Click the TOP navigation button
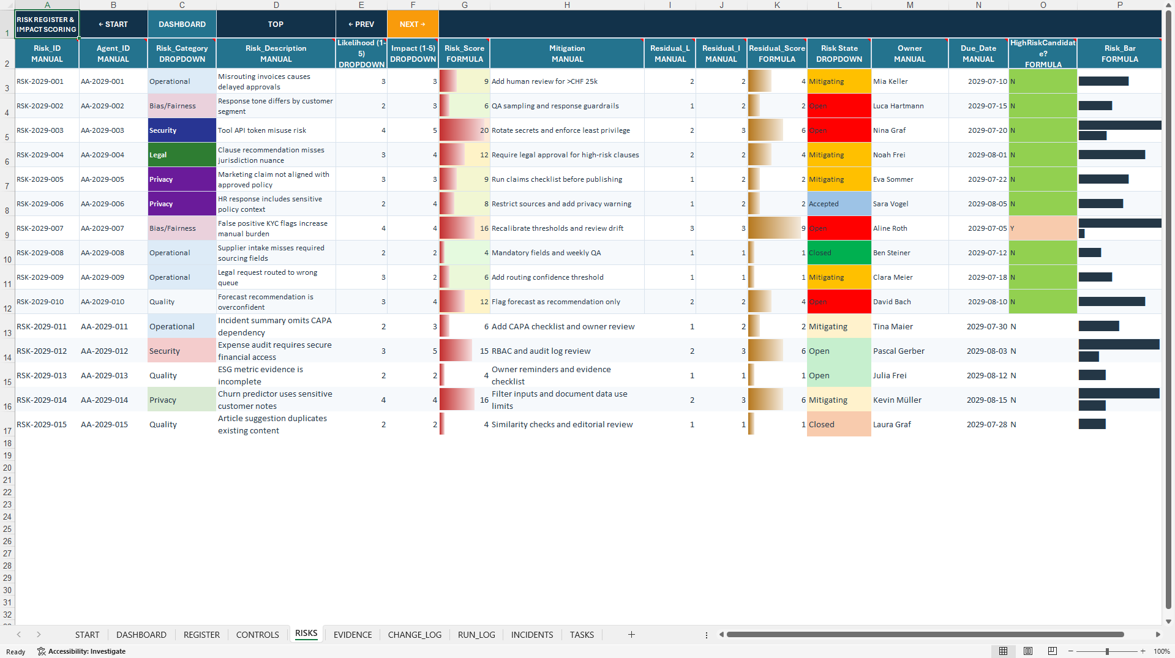The height and width of the screenshot is (658, 1175). (x=276, y=24)
